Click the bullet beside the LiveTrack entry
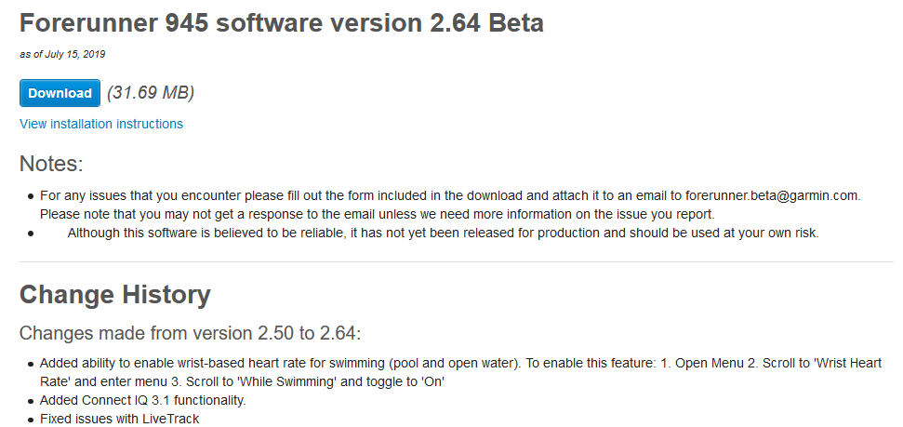903x427 pixels. click(x=31, y=420)
